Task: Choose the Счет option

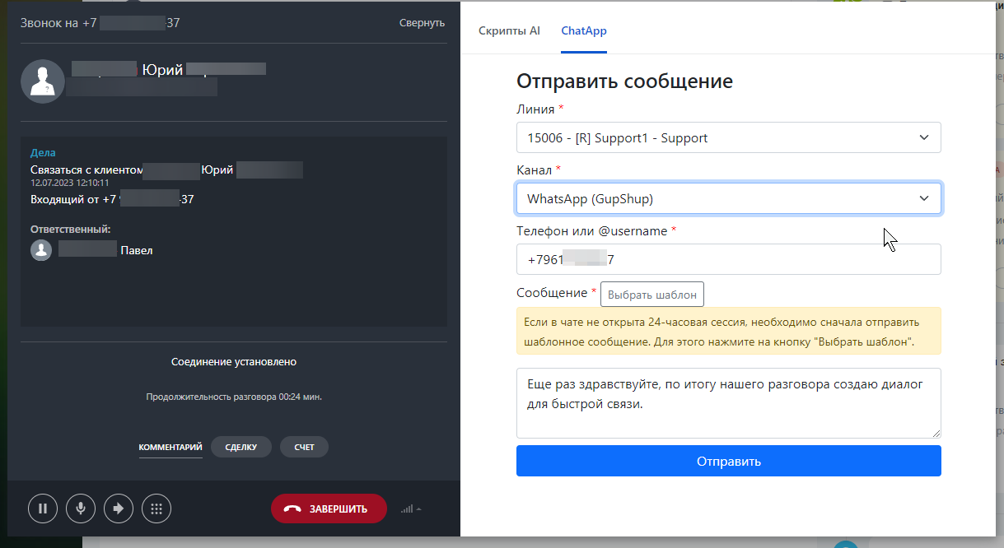Action: (304, 447)
